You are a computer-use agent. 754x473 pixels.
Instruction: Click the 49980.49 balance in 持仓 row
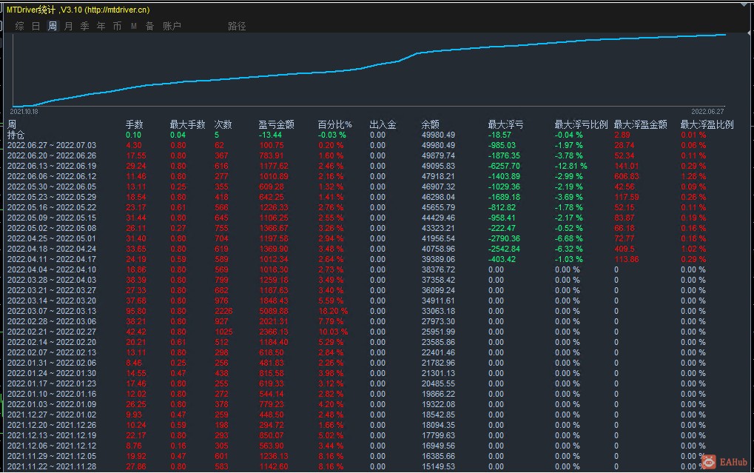pos(438,135)
